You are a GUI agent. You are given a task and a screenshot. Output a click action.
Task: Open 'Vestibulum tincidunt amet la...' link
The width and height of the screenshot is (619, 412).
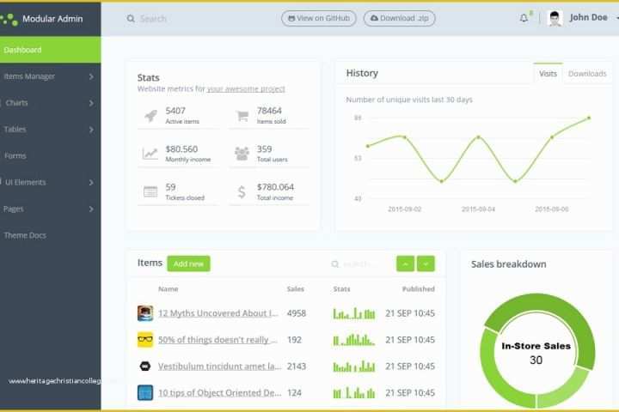(220, 367)
